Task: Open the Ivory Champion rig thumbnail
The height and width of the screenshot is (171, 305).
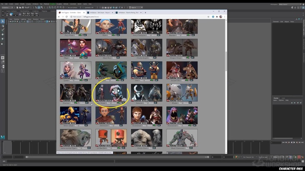Action: (146, 26)
